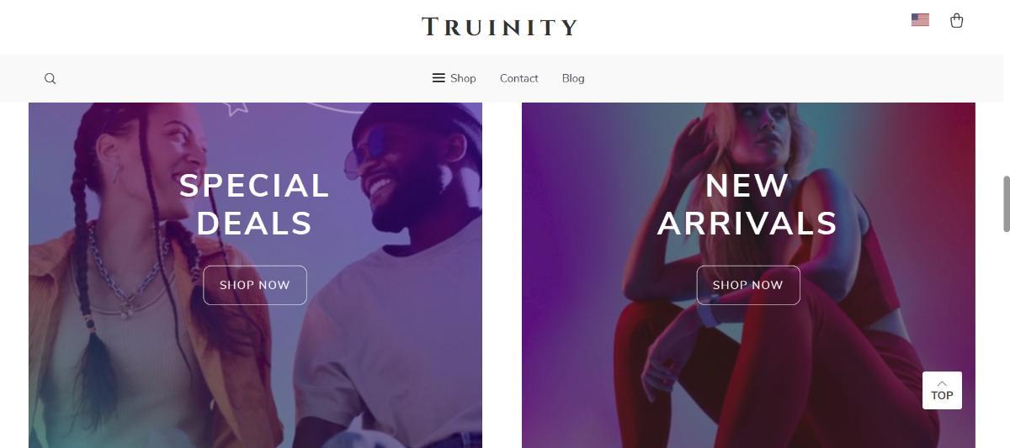Click scrollbar track below the thumb
The image size is (1010, 448).
tap(1006, 336)
